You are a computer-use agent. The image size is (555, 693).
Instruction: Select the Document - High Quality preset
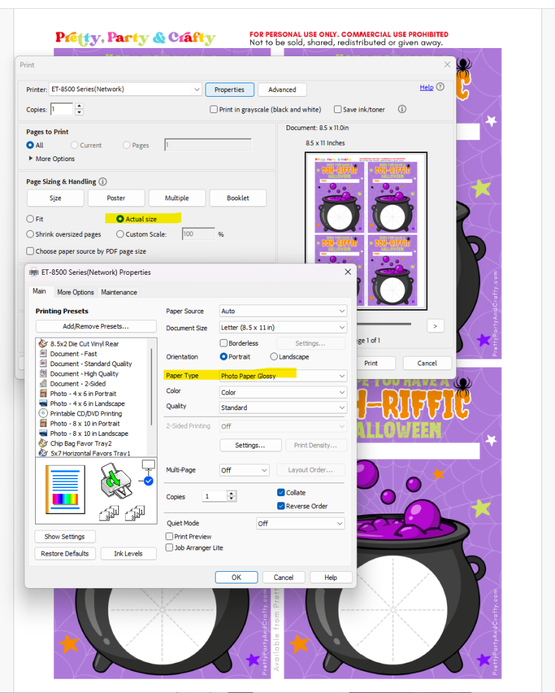pyautogui.click(x=85, y=374)
